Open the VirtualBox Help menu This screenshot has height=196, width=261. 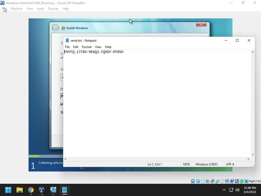pyautogui.click(x=66, y=9)
